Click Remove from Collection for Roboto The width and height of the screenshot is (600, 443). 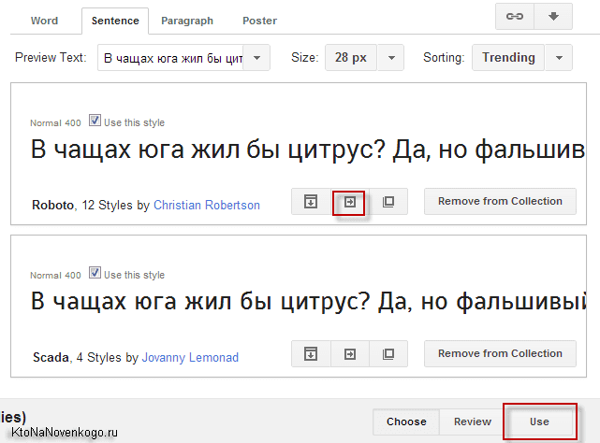500,202
